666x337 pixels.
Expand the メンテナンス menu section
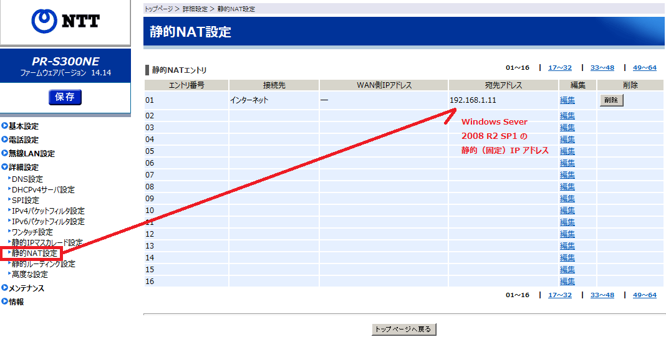(x=26, y=288)
